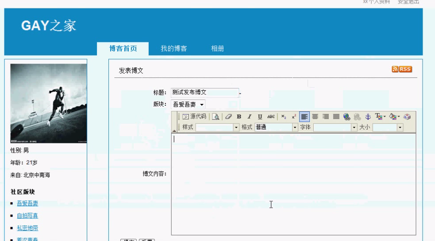Open the 私密地带 community link
The height and width of the screenshot is (241, 435).
tap(27, 228)
